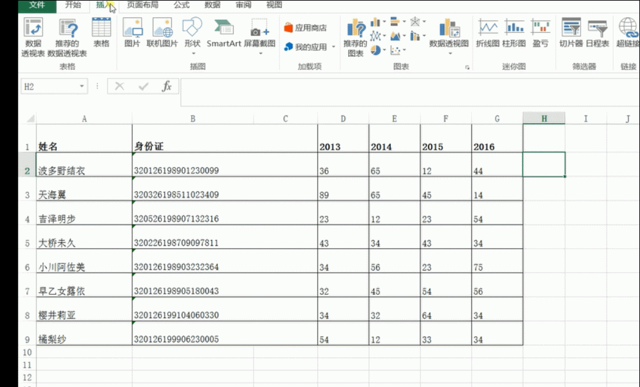This screenshot has height=387, width=640.
Task: Insert a PivotTable (数据透视表)
Action: click(33, 37)
